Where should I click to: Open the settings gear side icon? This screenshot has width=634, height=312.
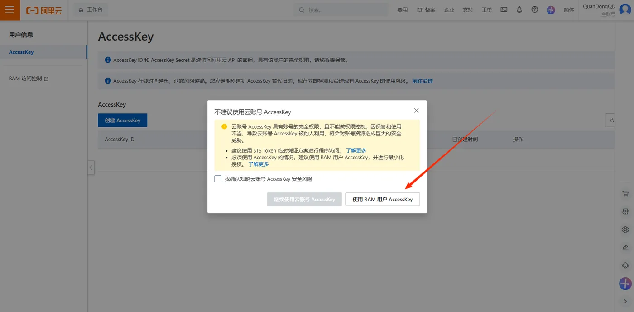point(625,229)
